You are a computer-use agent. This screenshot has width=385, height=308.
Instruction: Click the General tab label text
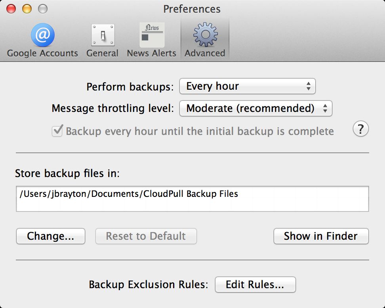[102, 53]
